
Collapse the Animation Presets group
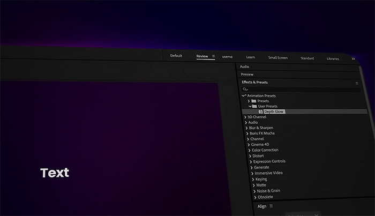[x=243, y=96]
